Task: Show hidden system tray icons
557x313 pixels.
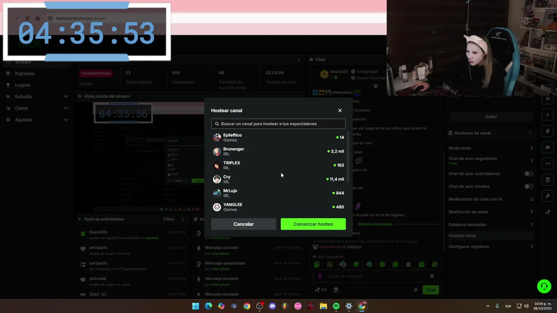Action: (488, 306)
